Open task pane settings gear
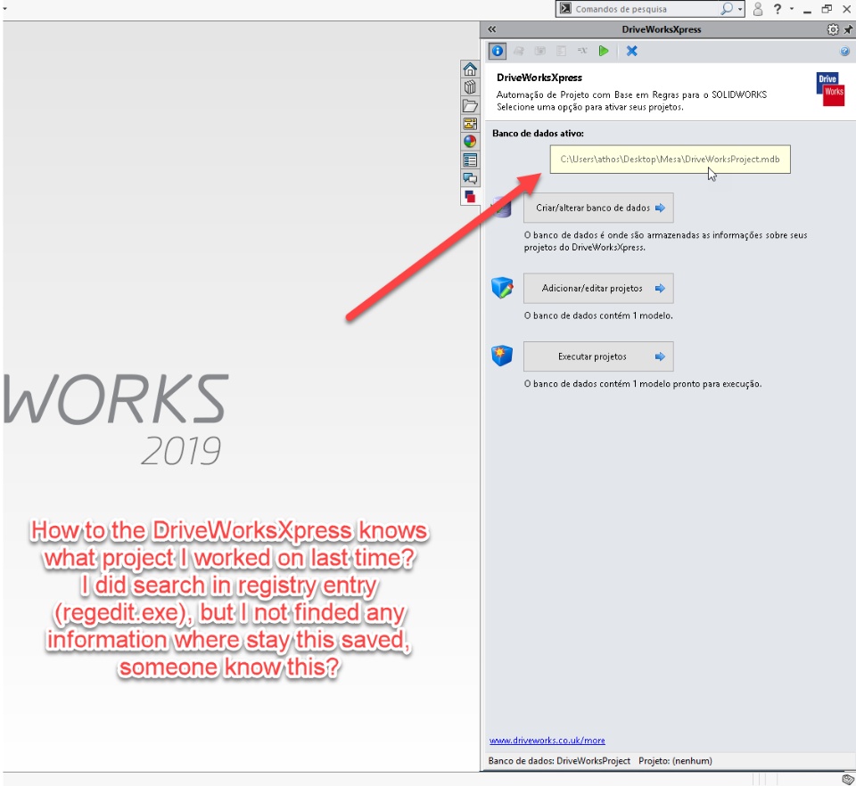This screenshot has width=856, height=786. tap(833, 29)
